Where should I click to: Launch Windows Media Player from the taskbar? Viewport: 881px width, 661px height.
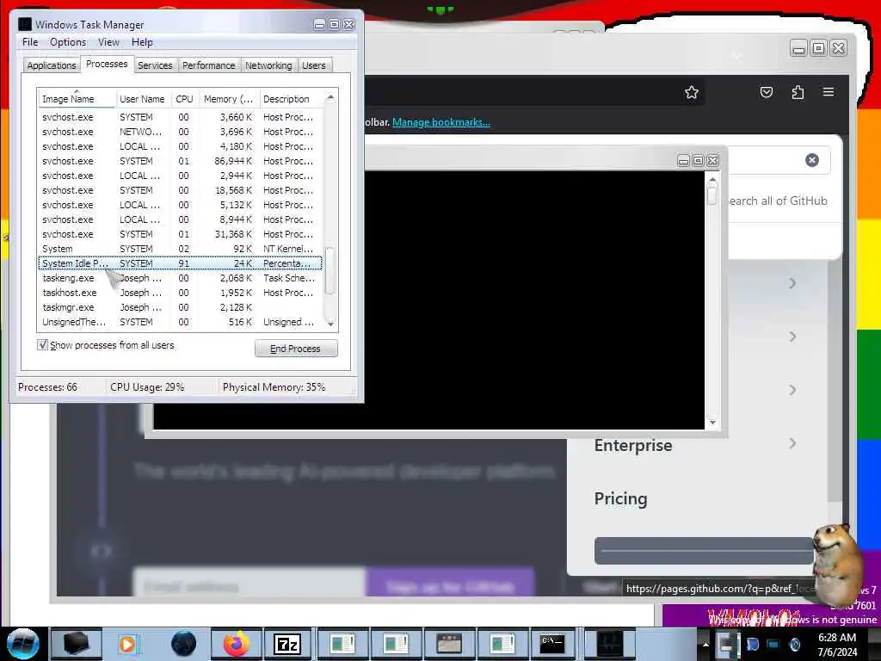pos(128,644)
